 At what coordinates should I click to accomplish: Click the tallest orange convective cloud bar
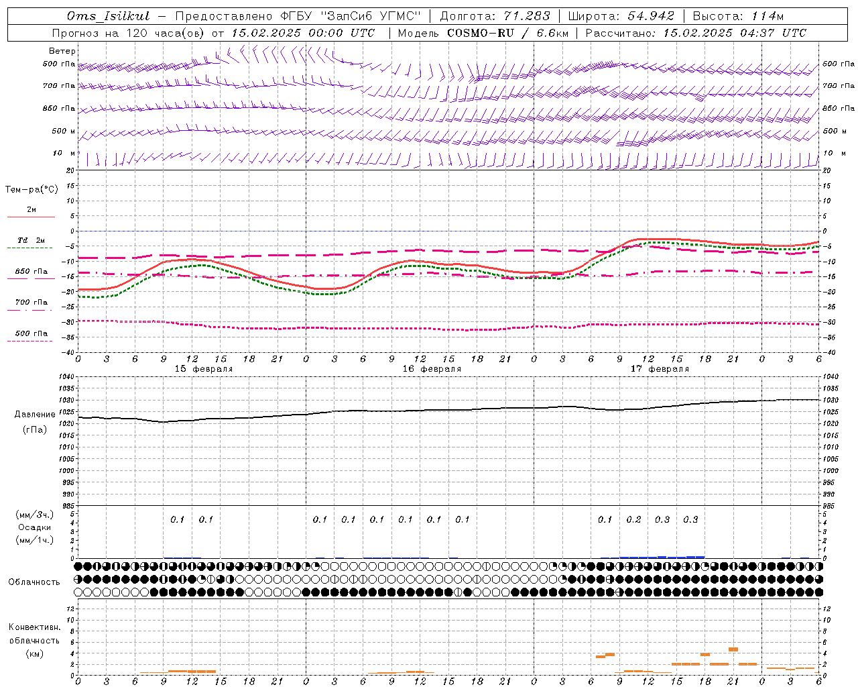coord(733,649)
